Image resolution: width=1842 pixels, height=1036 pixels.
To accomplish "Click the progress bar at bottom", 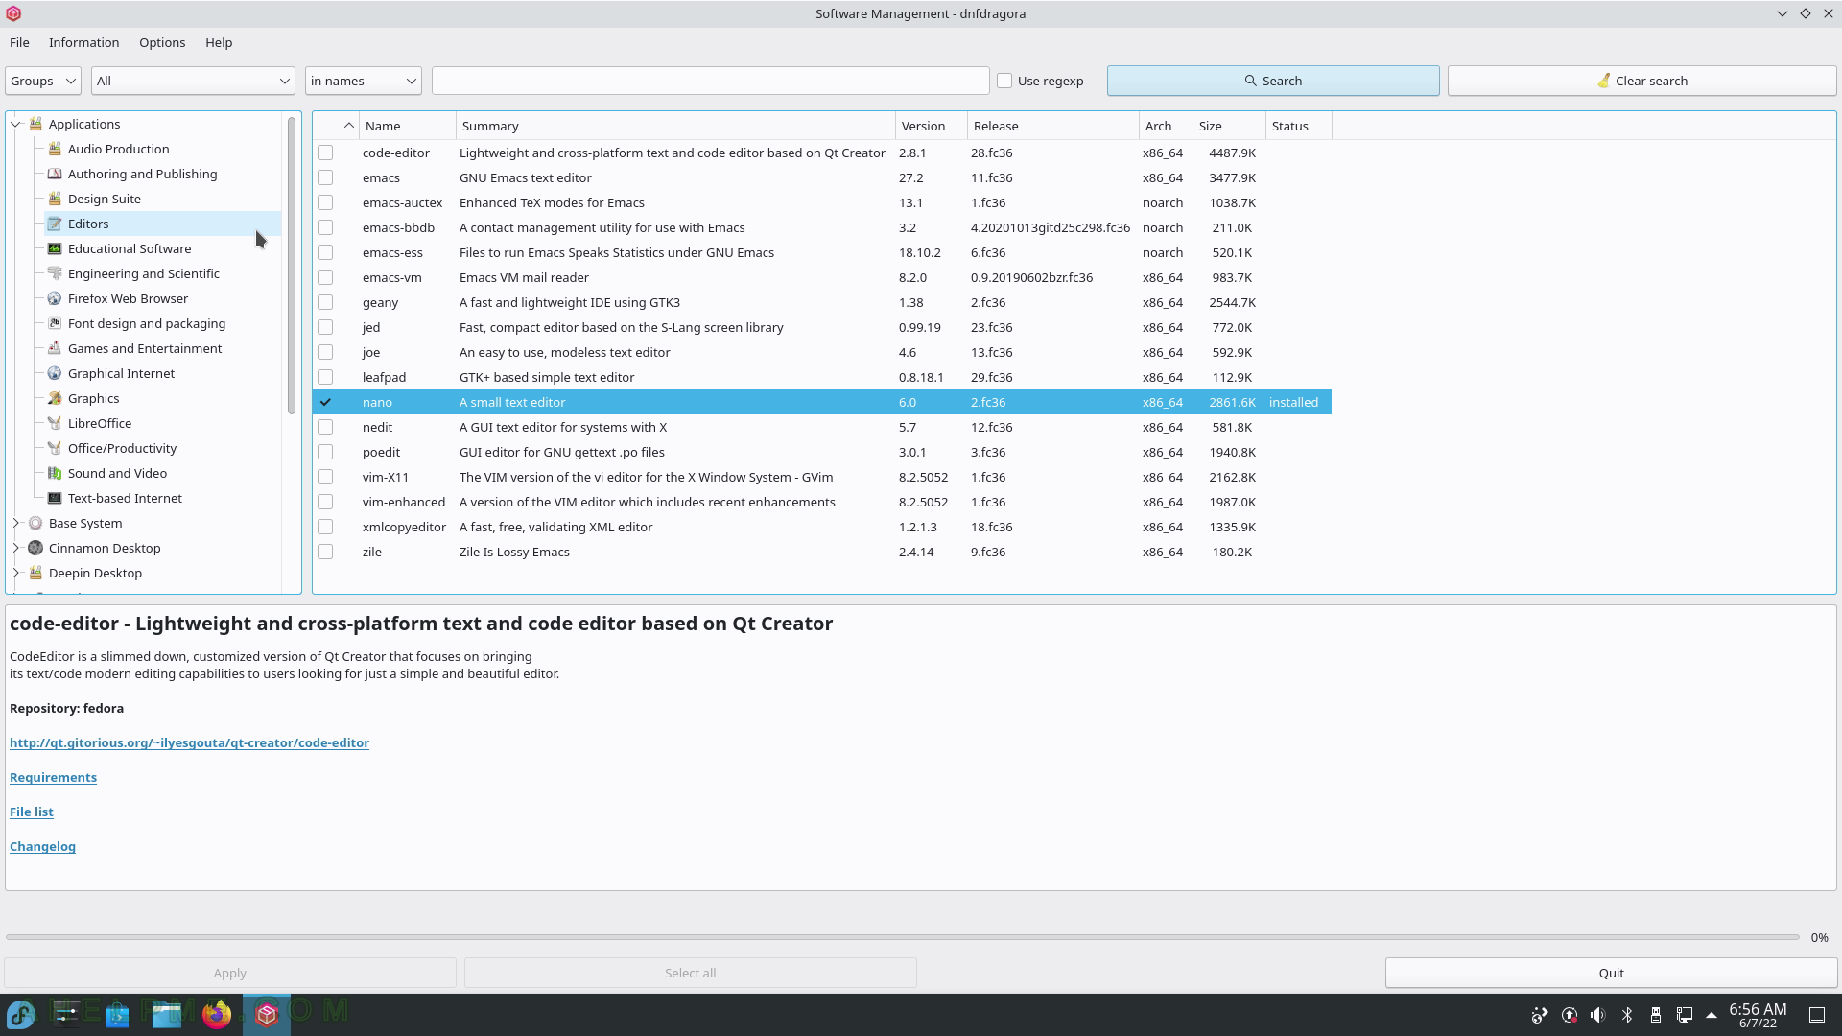I will 903,937.
